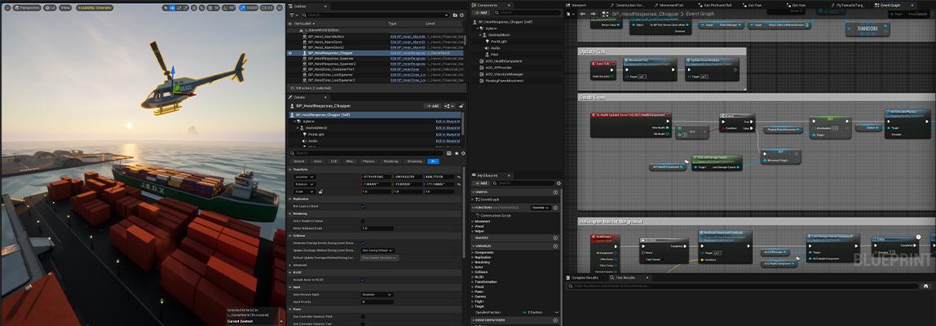Select the Physics filter tab in Details
936x326 pixels.
pyautogui.click(x=369, y=161)
